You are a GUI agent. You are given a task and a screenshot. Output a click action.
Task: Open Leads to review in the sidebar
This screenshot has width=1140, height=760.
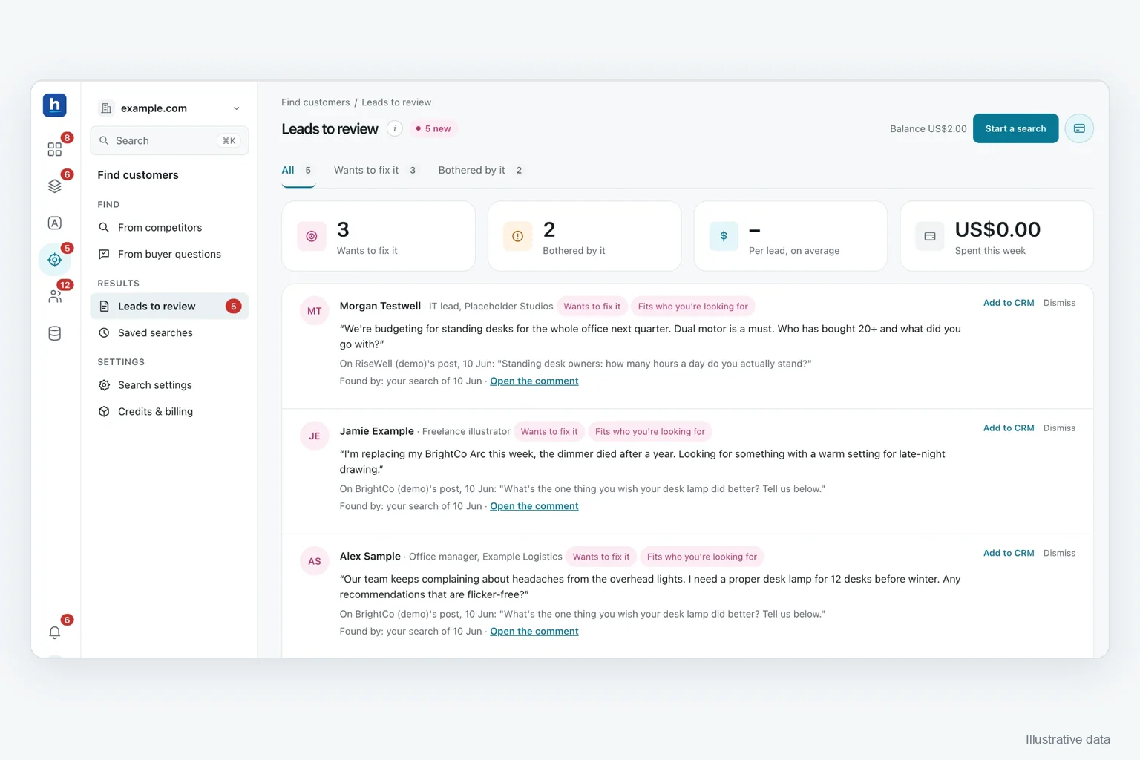[x=169, y=306]
